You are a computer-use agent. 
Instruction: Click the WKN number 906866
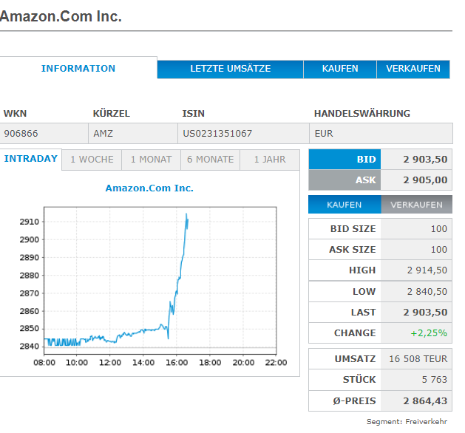point(21,134)
